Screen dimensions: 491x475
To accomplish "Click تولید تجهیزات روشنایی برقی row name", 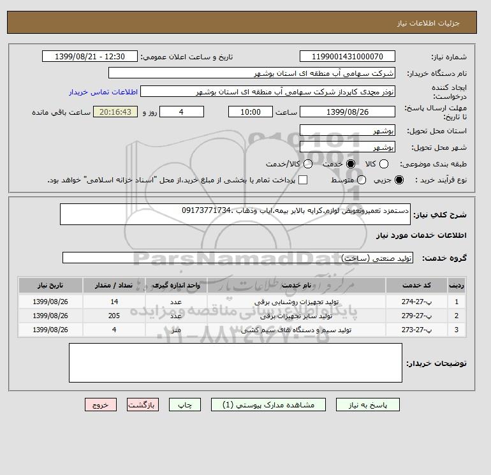I will pyautogui.click(x=297, y=302).
